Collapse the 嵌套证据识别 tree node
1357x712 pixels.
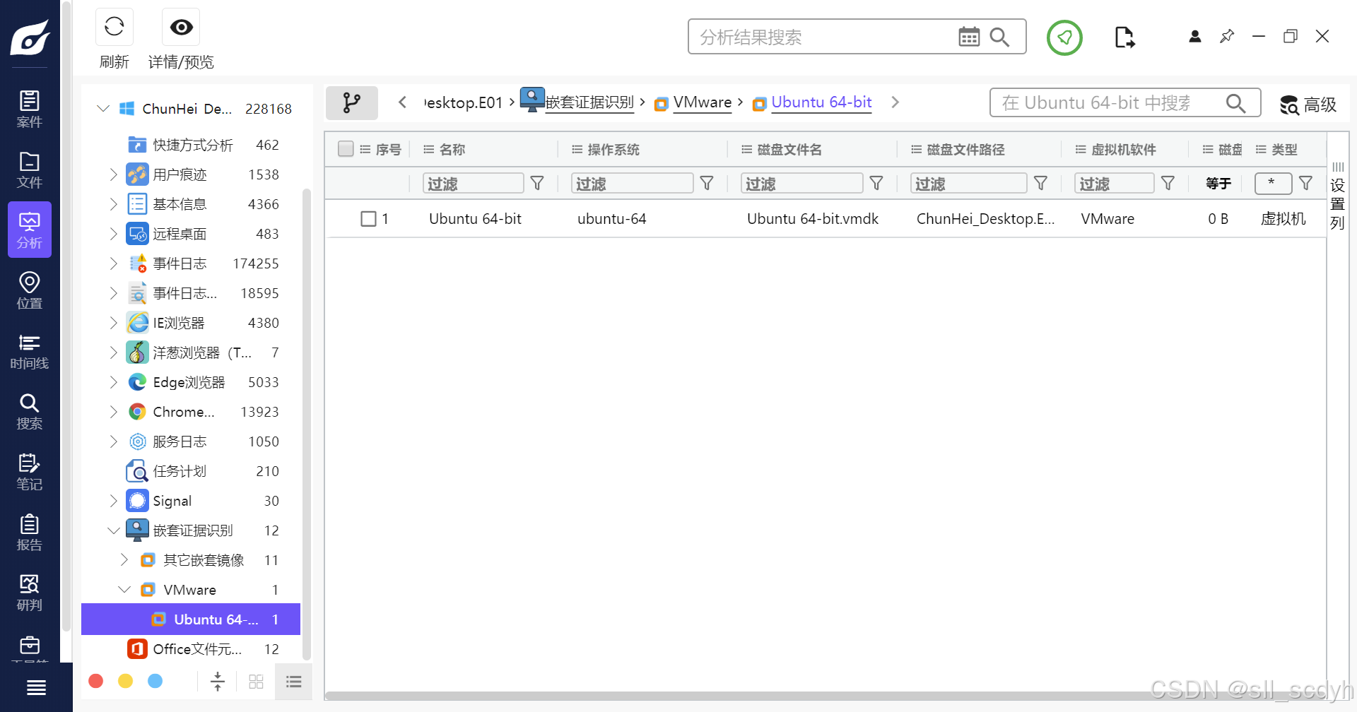coord(113,530)
